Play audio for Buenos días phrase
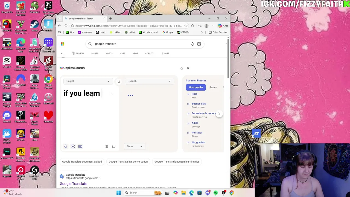Image resolution: width=350 pixels, height=197 pixels. pyautogui.click(x=188, y=104)
